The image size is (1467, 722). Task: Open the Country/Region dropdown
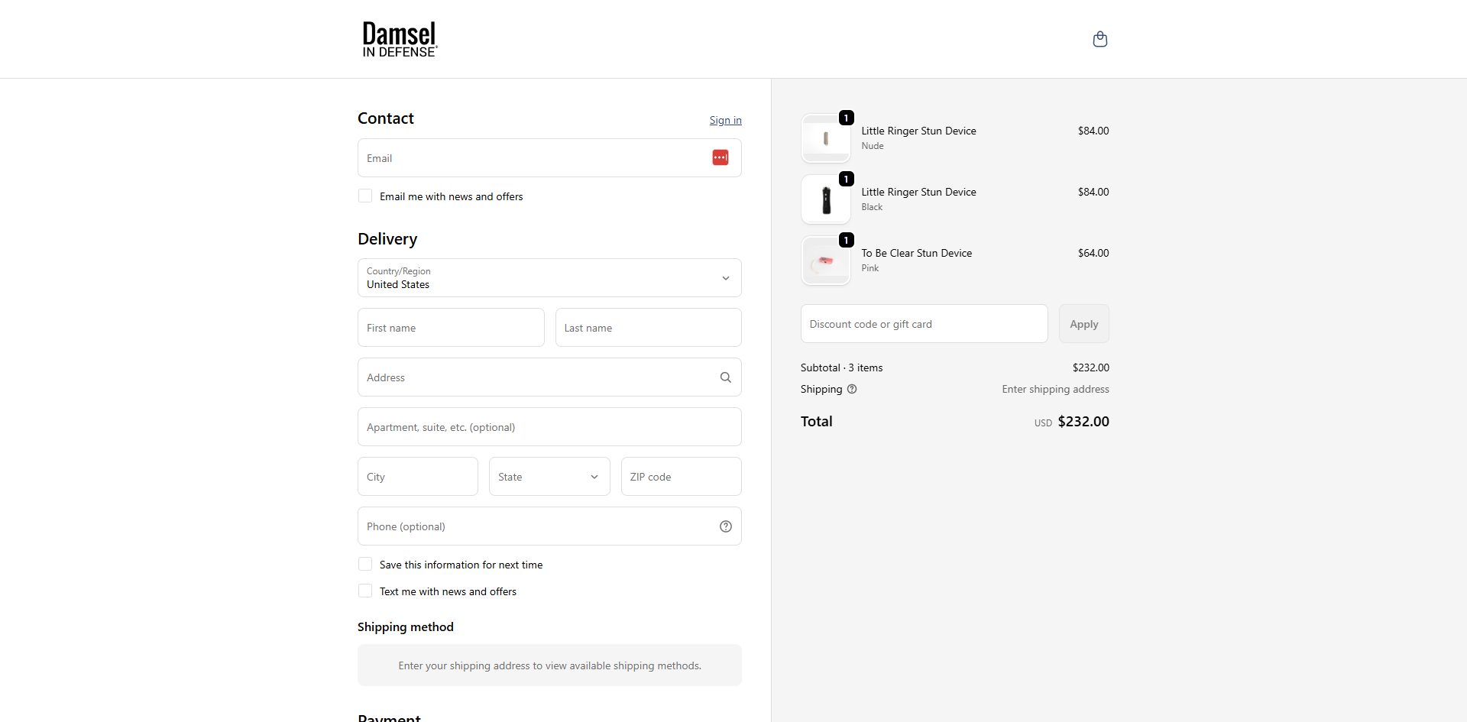tap(549, 278)
